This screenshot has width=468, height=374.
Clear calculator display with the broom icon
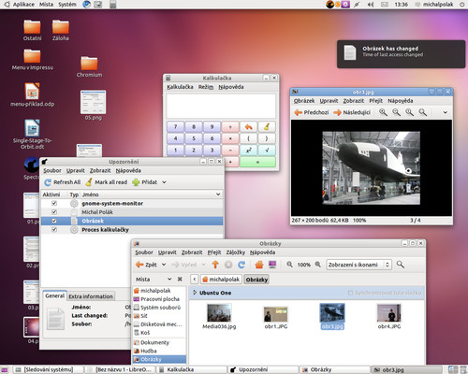coord(267,126)
